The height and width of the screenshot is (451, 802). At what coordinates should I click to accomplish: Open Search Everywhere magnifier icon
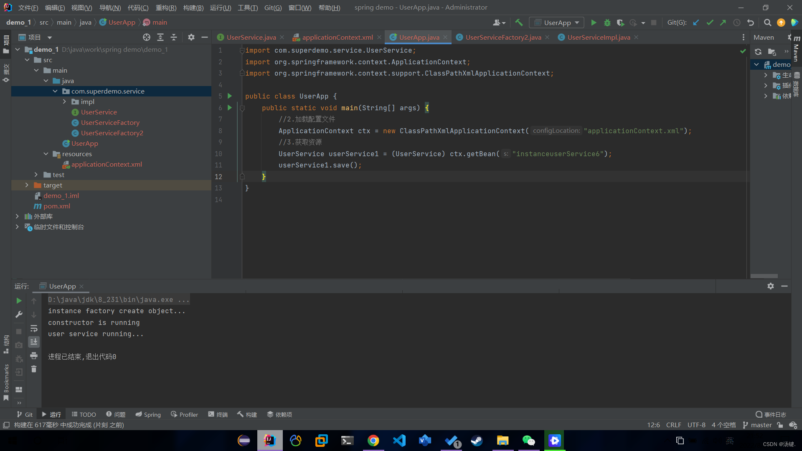[x=767, y=23]
